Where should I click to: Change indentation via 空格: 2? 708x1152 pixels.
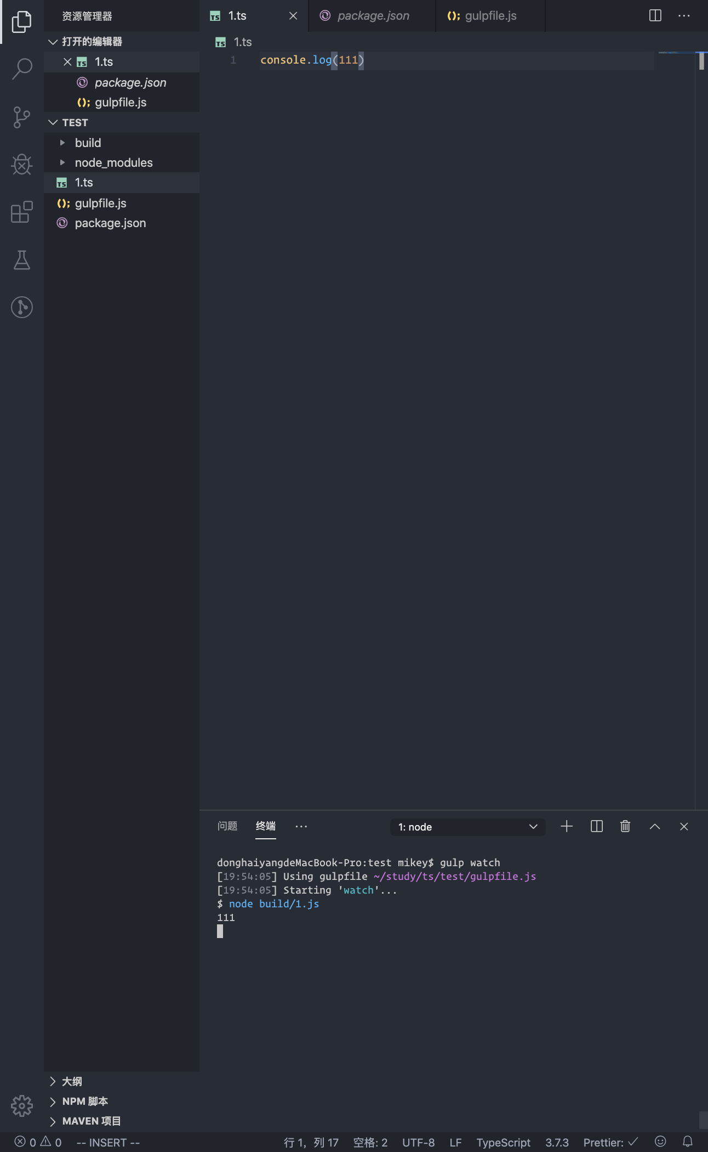tap(370, 1142)
